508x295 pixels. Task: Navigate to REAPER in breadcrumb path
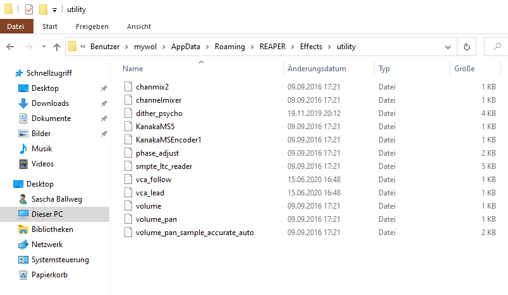[272, 47]
